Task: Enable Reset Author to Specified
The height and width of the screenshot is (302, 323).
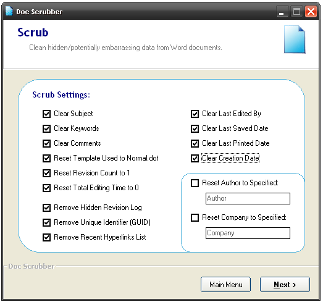Action: coord(195,183)
